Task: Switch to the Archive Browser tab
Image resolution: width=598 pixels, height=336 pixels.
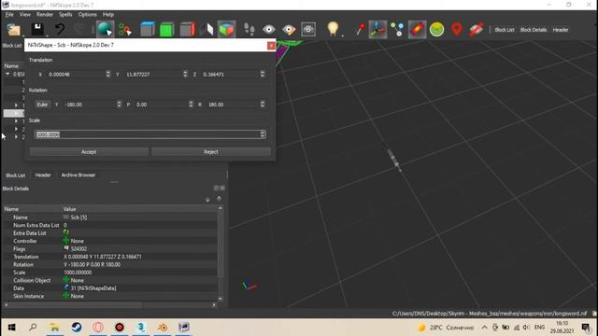Action: coord(78,175)
